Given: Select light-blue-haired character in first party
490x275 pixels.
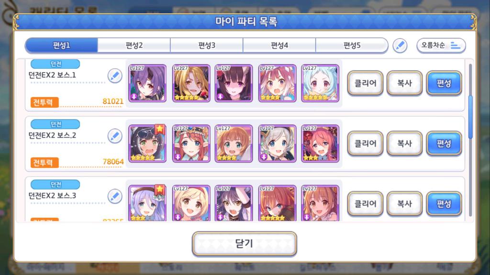Looking at the screenshot, I should tap(320, 83).
